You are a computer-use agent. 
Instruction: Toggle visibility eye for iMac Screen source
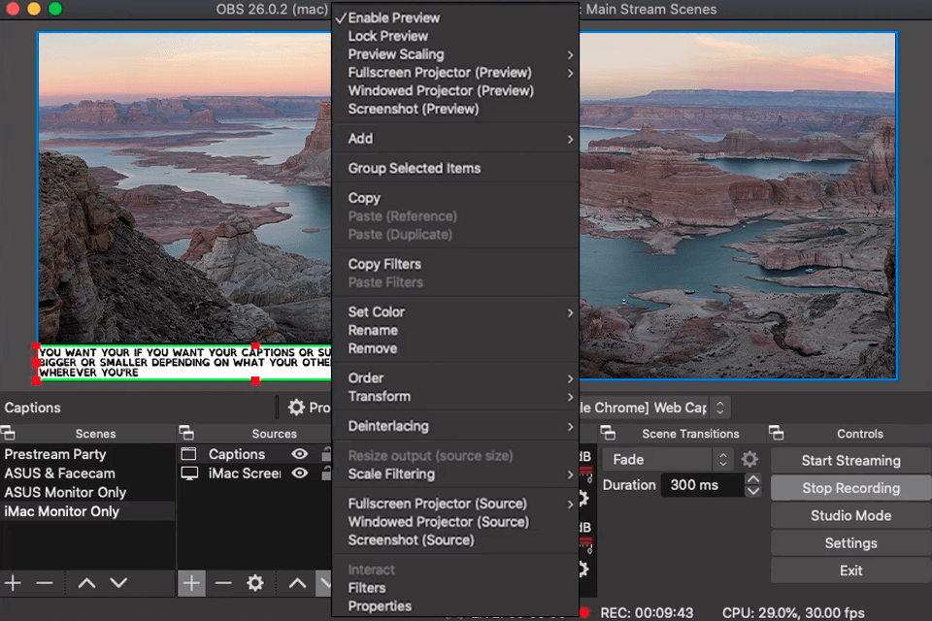coord(300,474)
